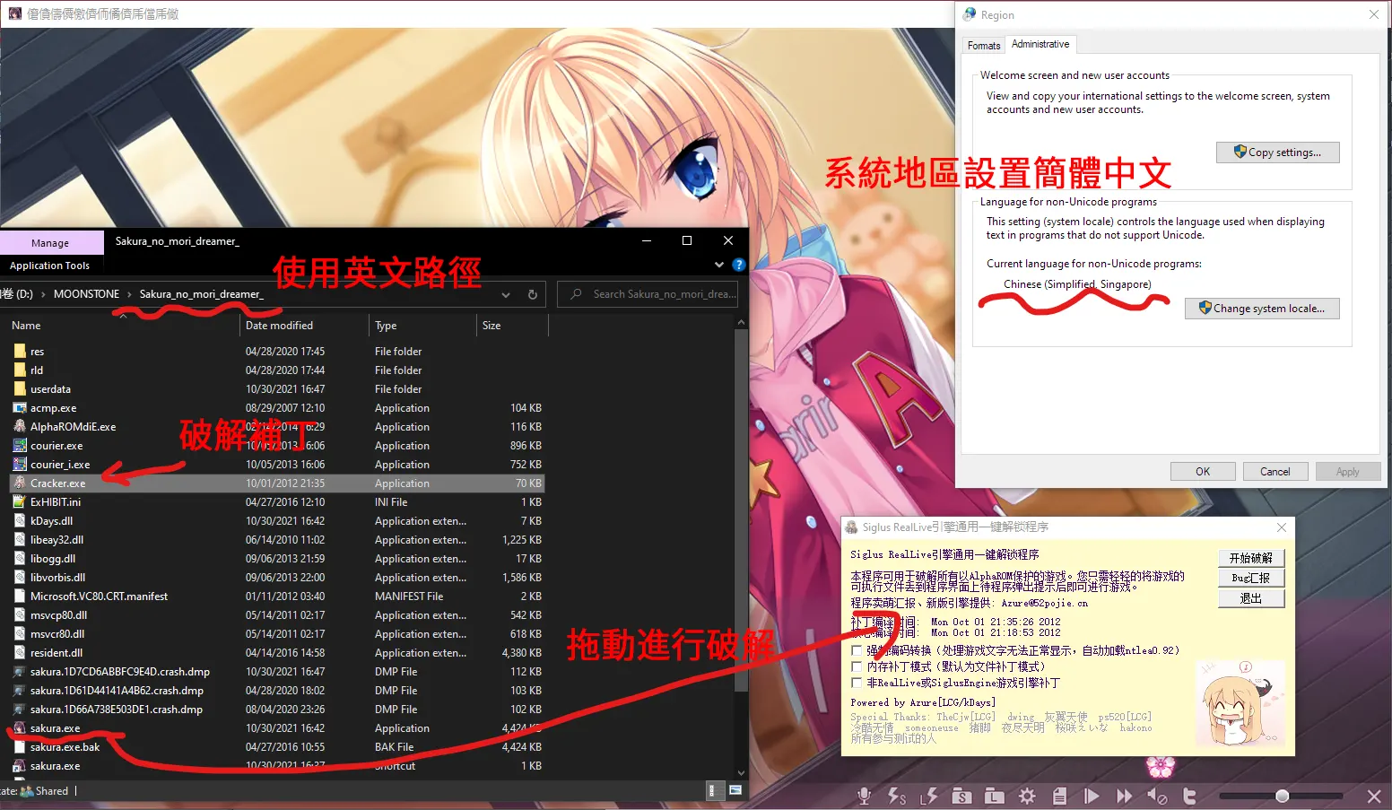Click the microphone voice icon in game toolbar
This screenshot has height=810, width=1392.
coord(865,796)
